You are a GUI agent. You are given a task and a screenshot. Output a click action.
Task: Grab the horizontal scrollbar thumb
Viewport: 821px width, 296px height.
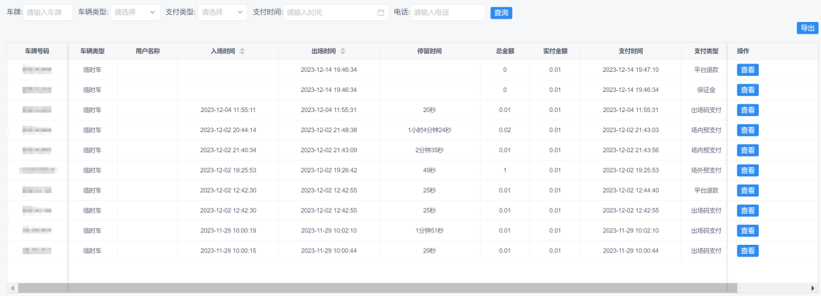(377, 288)
